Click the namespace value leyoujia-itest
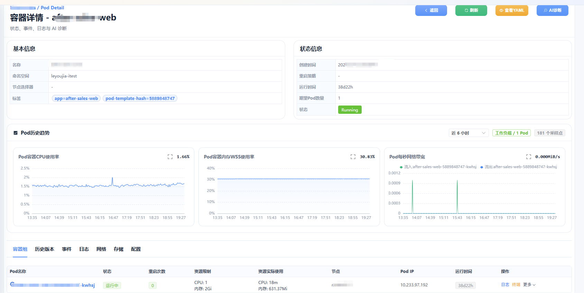Screen dimensions: 584x293 [64, 76]
